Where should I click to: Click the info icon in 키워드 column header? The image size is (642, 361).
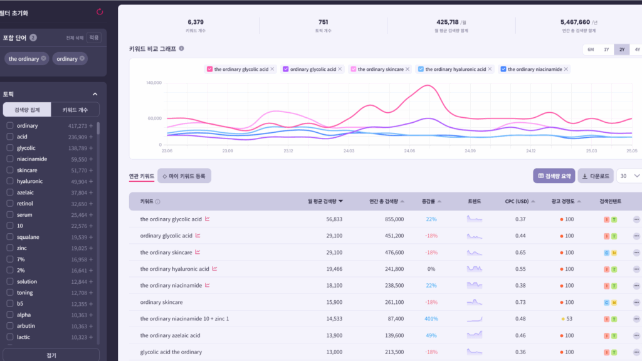[157, 202]
